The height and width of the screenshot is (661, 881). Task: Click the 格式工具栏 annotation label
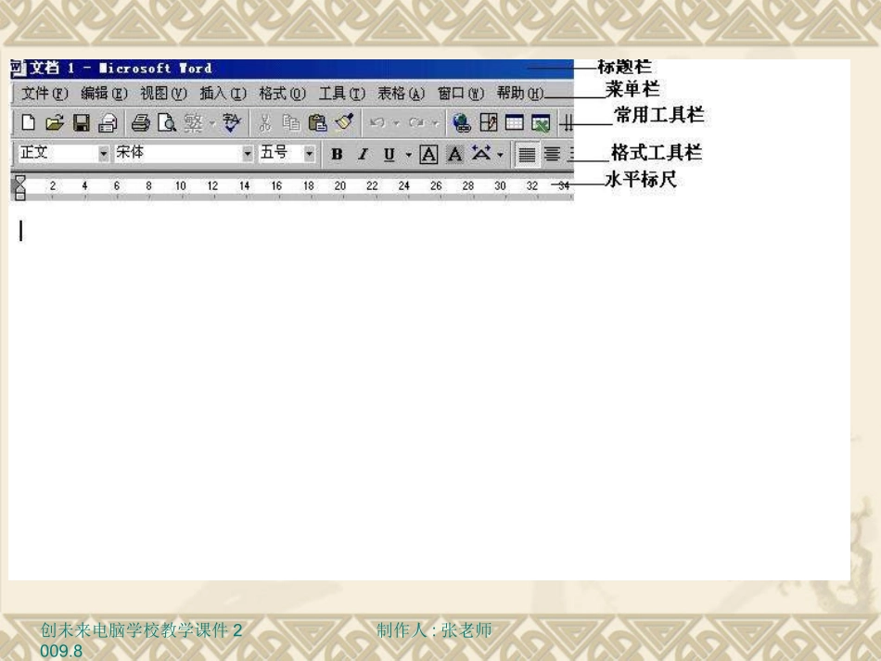point(657,152)
